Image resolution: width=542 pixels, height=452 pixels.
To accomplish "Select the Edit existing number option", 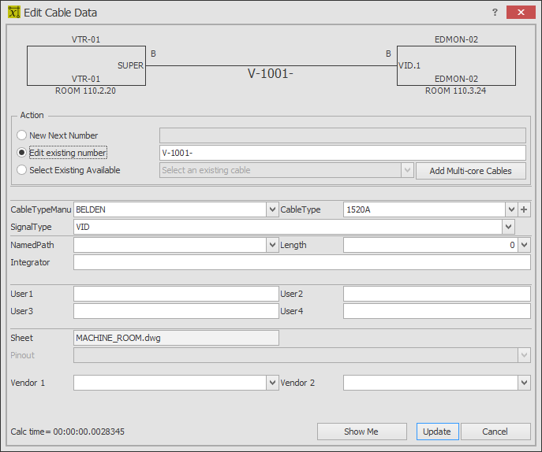I will tap(21, 153).
